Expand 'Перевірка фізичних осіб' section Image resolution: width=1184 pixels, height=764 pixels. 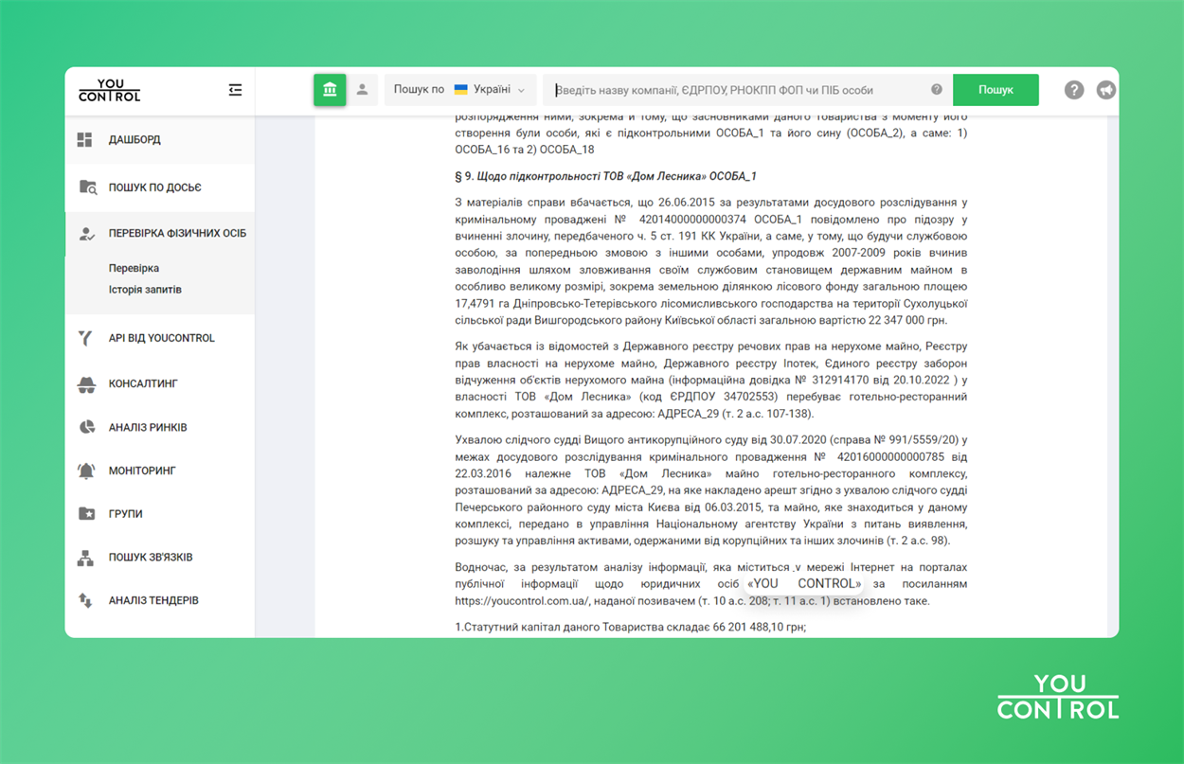[x=177, y=233]
